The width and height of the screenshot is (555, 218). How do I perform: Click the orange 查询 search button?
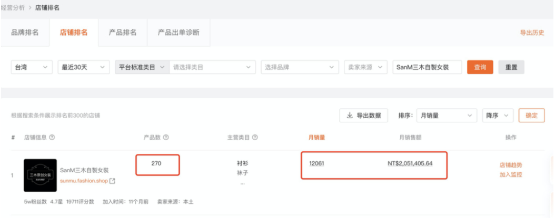[480, 67]
